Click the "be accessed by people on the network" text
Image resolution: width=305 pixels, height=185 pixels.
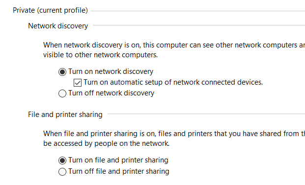click(x=107, y=144)
